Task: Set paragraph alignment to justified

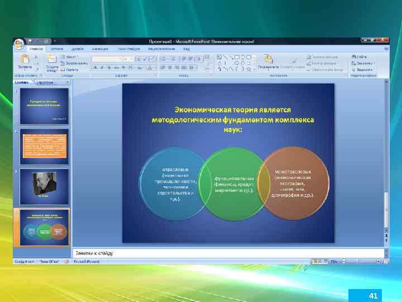Action: coord(184,68)
